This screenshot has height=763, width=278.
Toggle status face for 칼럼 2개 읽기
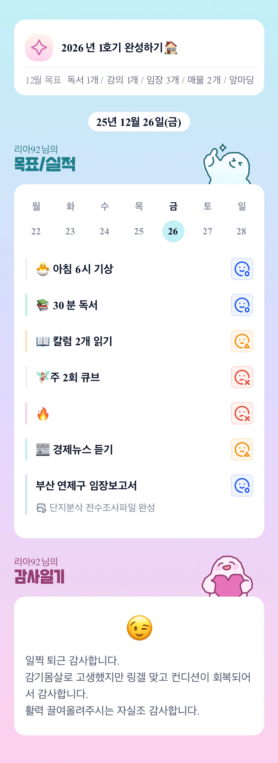tap(242, 341)
